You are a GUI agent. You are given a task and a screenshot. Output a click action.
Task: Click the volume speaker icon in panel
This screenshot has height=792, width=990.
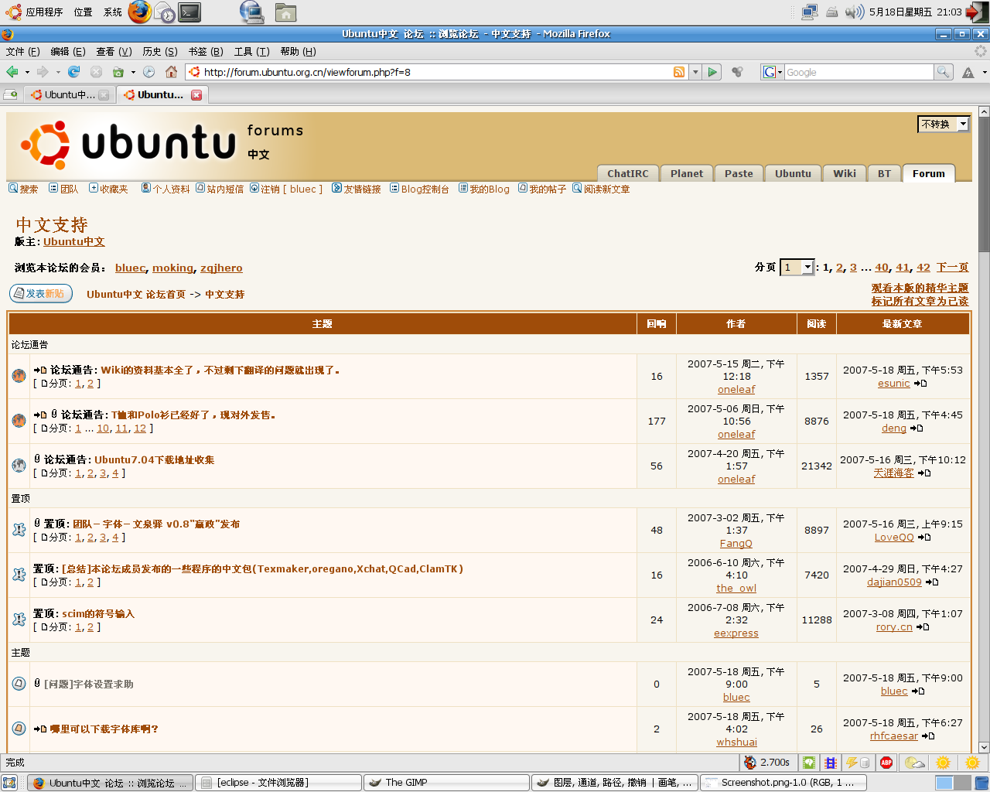854,12
